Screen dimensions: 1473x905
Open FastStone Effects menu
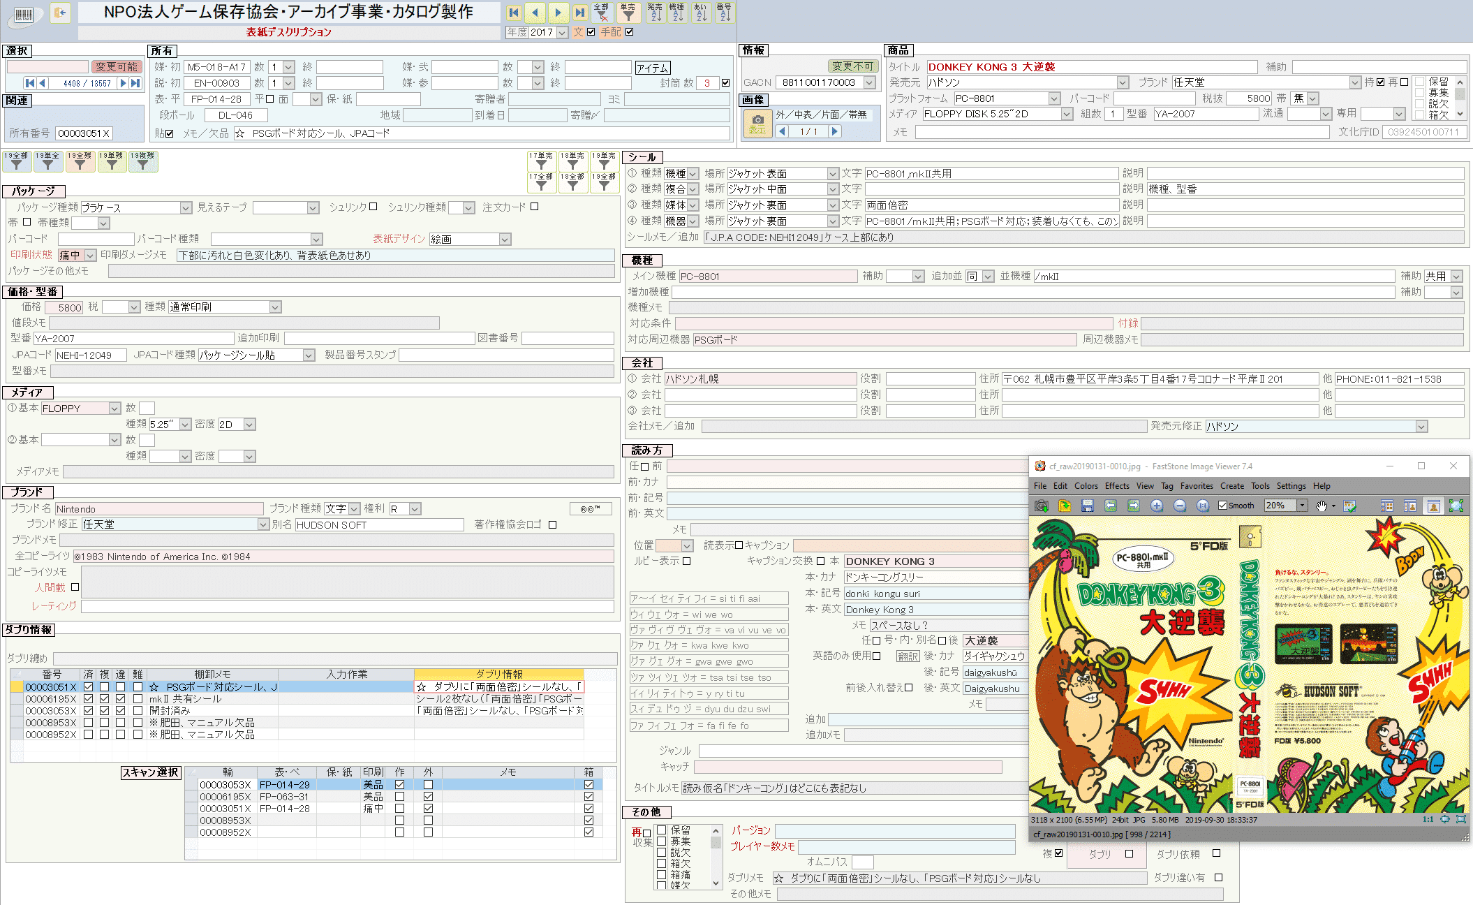[x=1117, y=486]
